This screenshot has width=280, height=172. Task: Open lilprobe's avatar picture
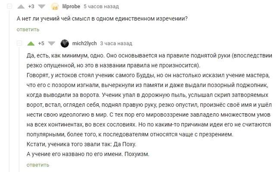click(x=55, y=7)
